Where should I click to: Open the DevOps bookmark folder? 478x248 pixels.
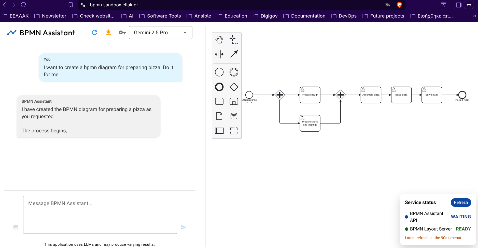coord(344,16)
